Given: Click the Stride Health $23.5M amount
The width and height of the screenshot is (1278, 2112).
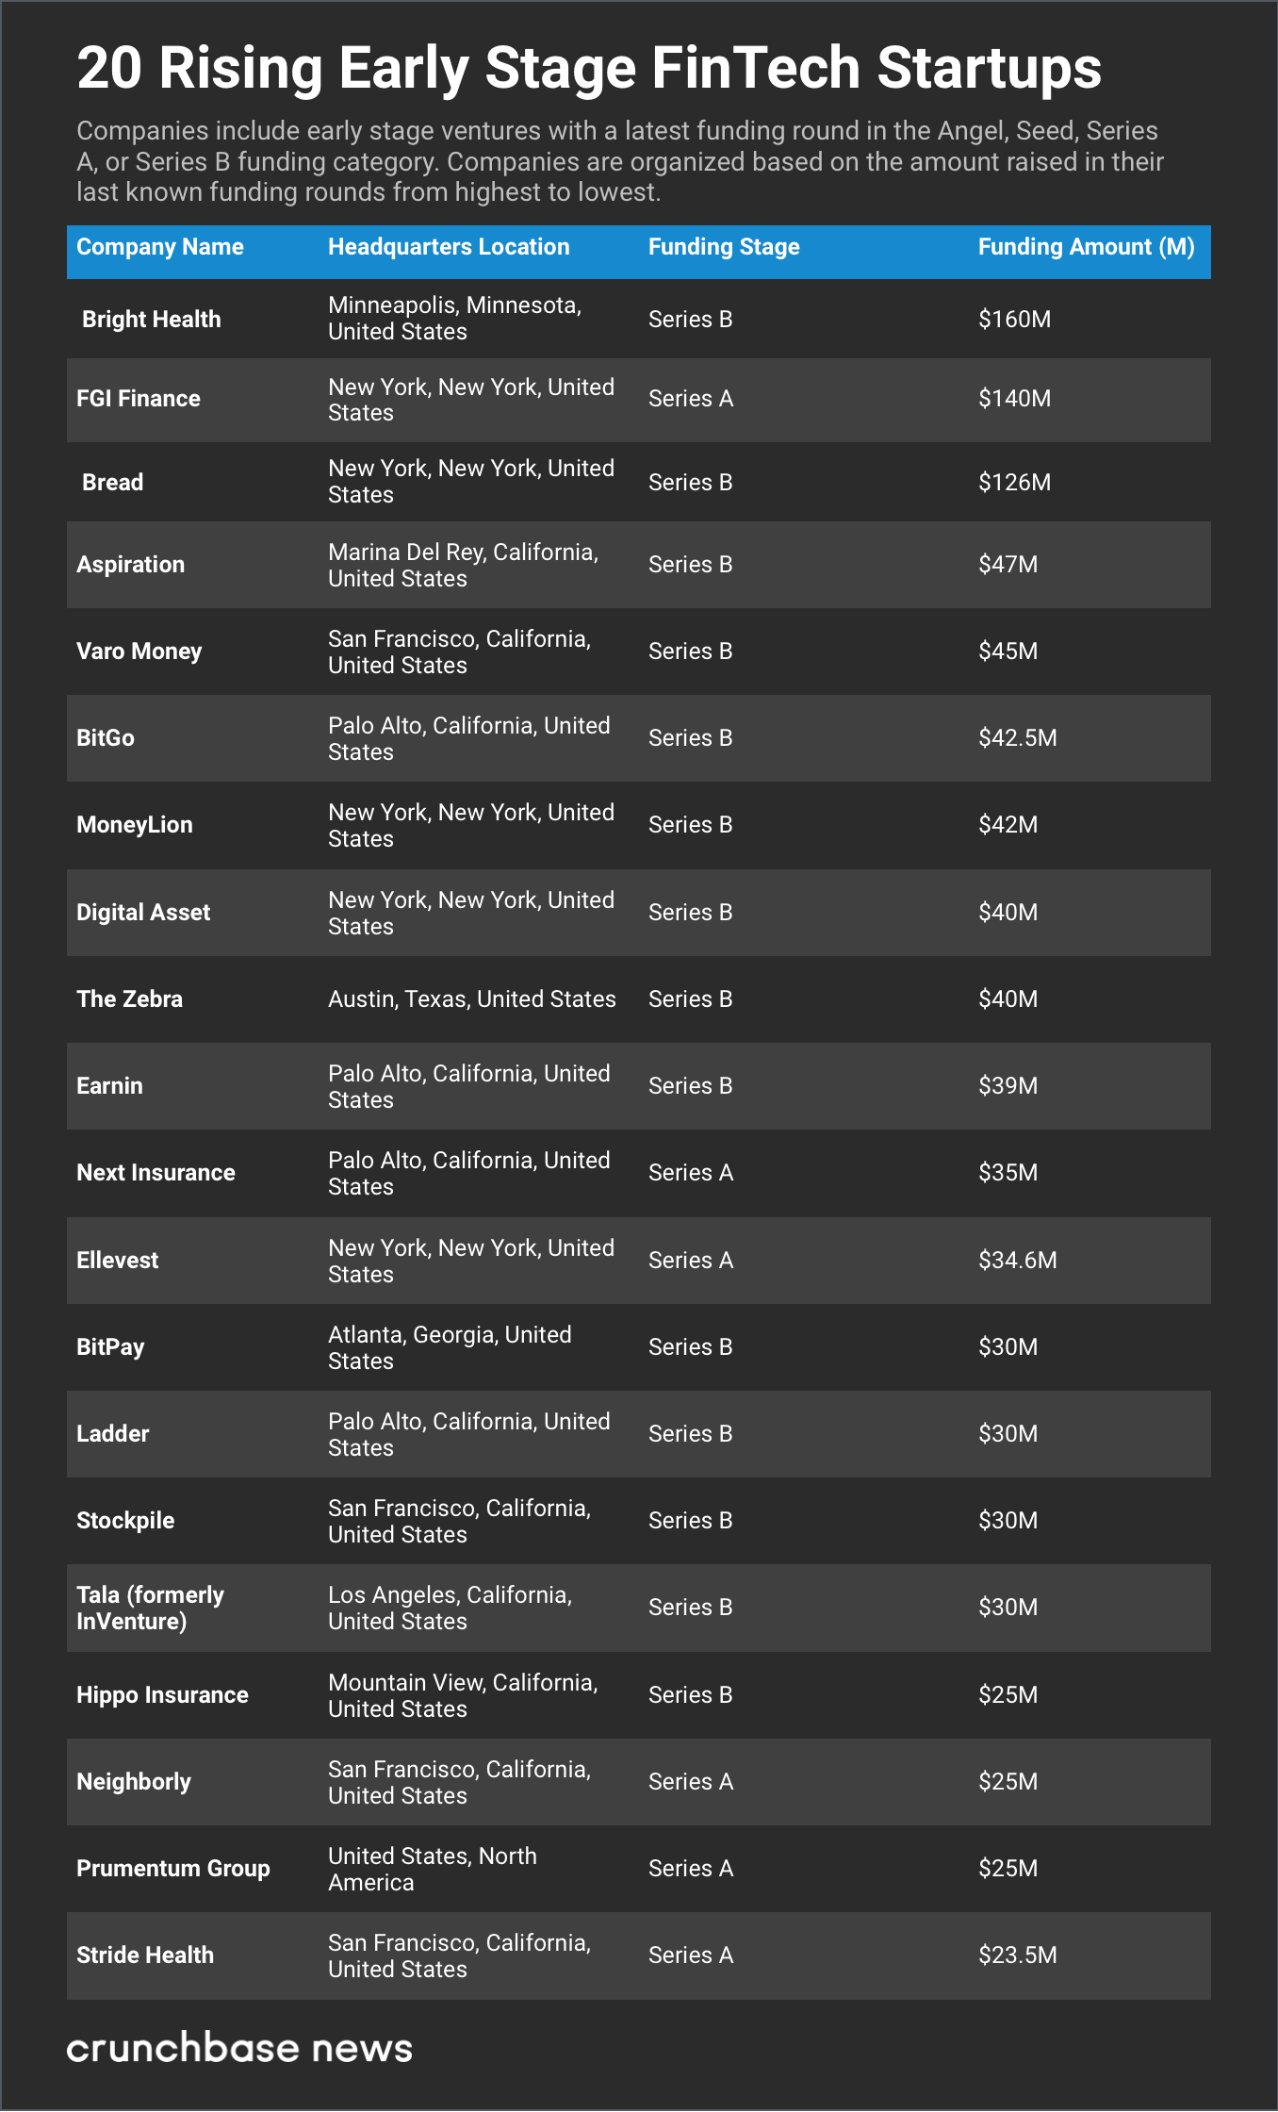Looking at the screenshot, I should [1017, 1955].
